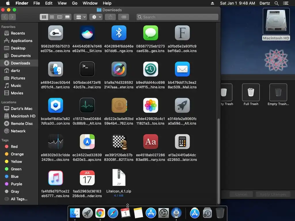Screen dimensions: 295x221
Task: Switch Finder to gallery view
Action: (x=67, y=17)
